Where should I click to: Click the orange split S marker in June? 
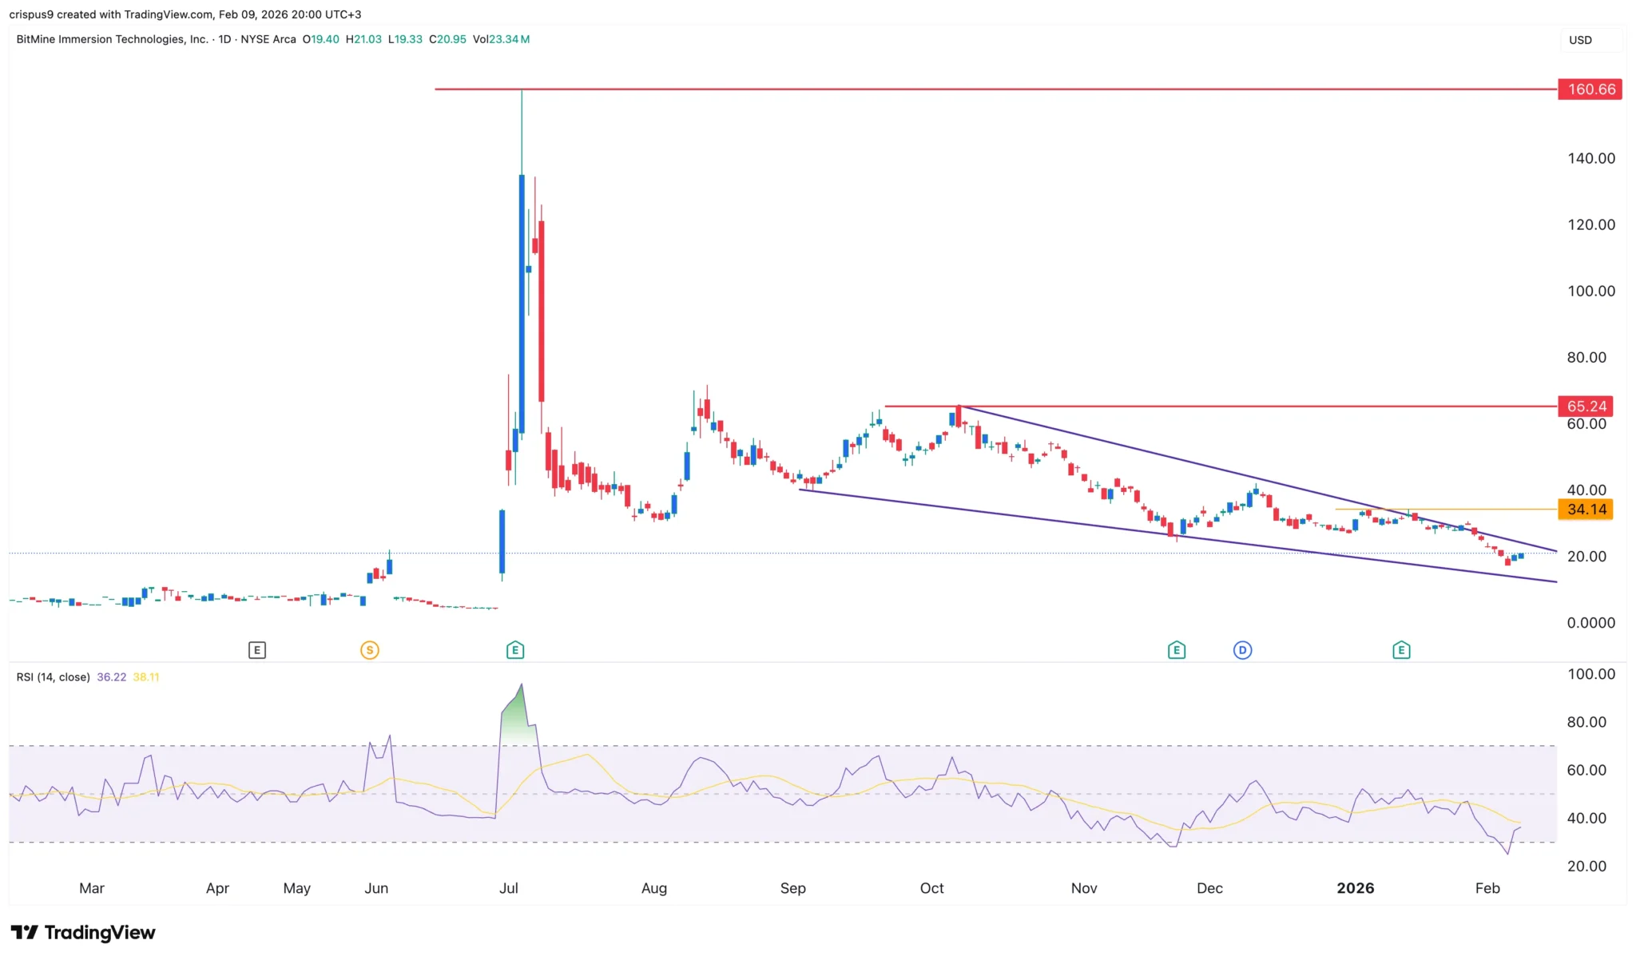pyautogui.click(x=369, y=650)
